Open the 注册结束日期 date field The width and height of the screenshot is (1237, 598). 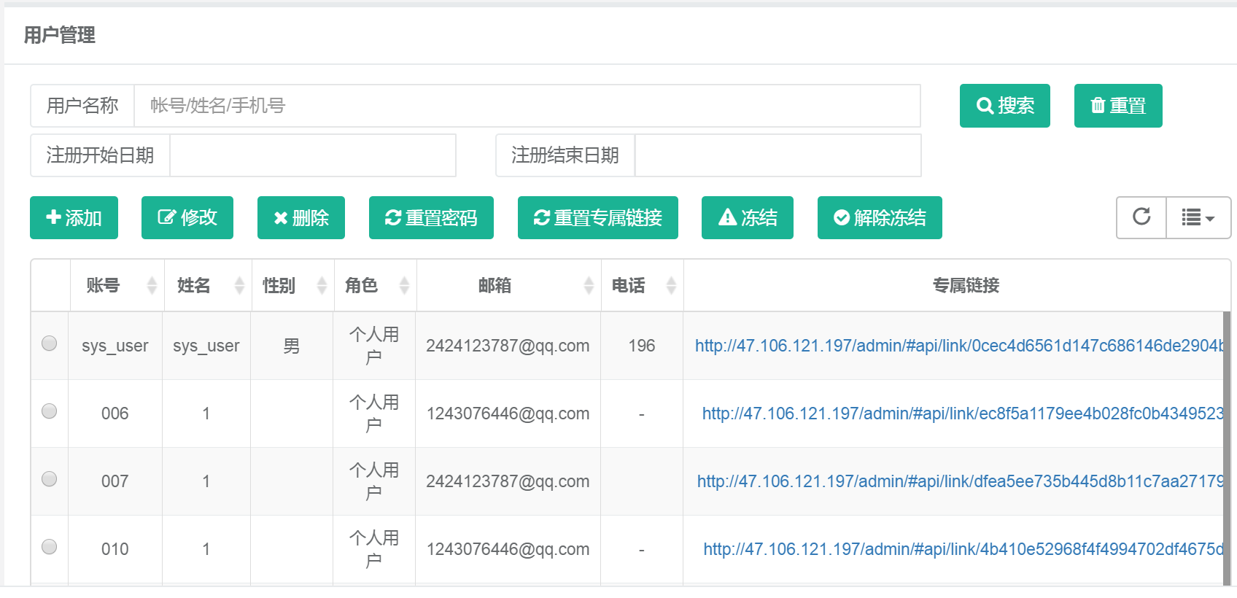778,155
